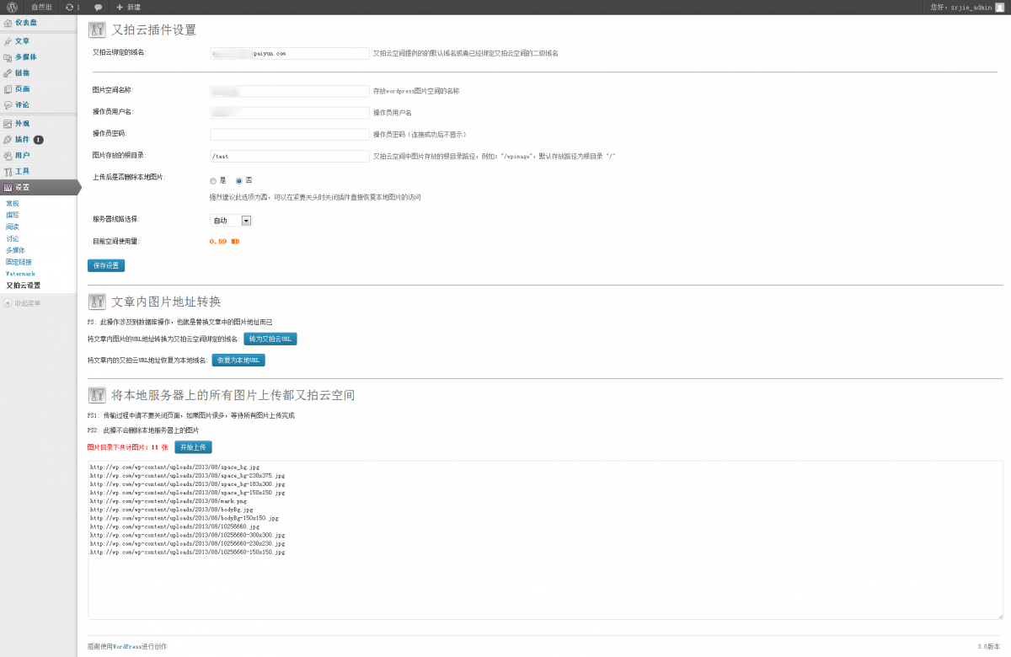This screenshot has width=1011, height=657.
Task: Open 多媒体 under the 设置 submenu
Action: click(x=15, y=250)
